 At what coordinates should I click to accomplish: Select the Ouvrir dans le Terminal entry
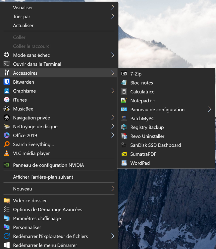59,64
